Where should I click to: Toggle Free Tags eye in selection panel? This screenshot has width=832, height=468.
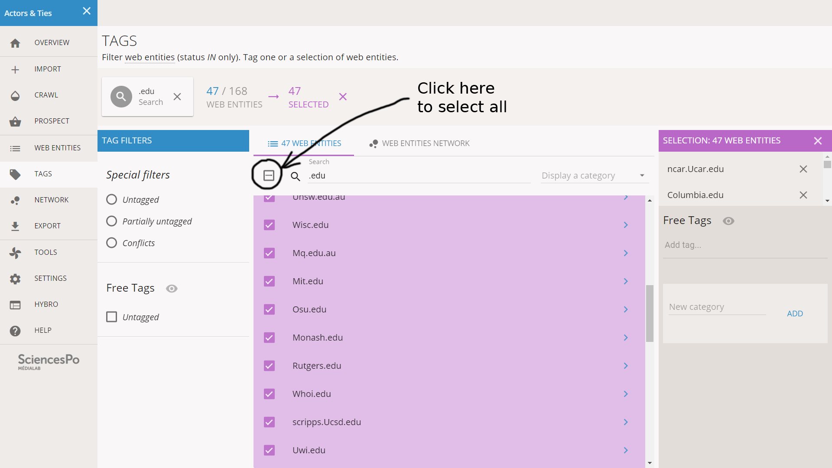[x=728, y=221]
